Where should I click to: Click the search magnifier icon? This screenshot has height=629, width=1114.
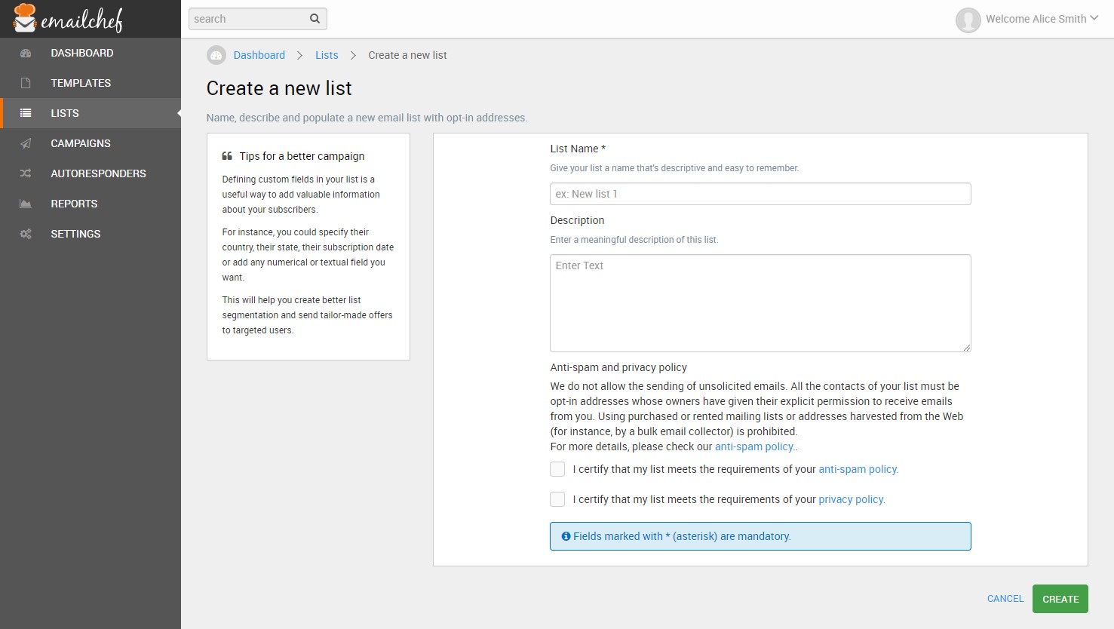tap(315, 19)
